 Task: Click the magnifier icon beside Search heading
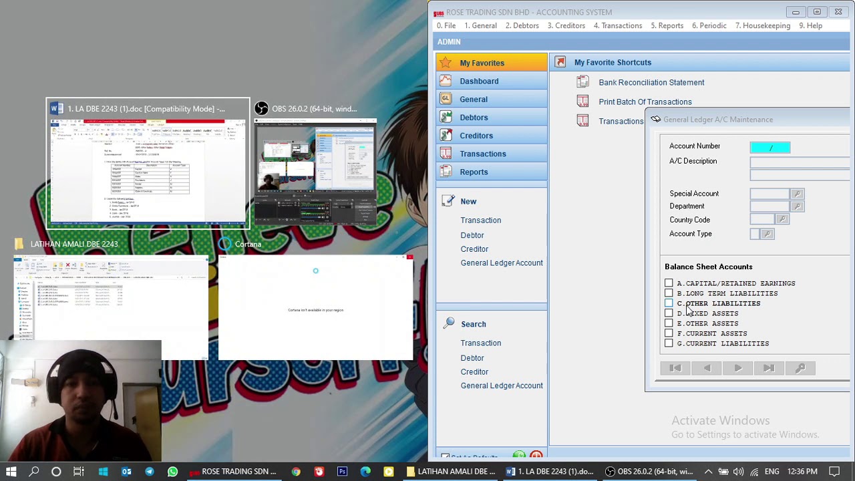pos(450,323)
